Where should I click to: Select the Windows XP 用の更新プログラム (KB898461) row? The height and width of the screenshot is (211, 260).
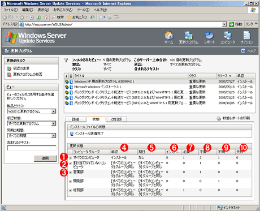pyautogui.click(x=159, y=81)
